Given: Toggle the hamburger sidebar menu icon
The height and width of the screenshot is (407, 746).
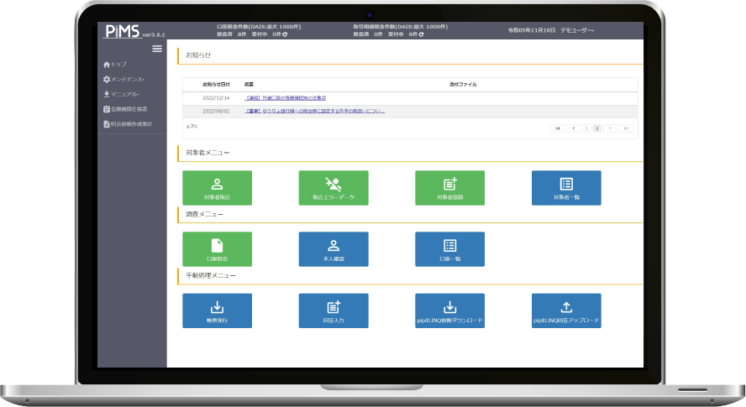Looking at the screenshot, I should 157,49.
